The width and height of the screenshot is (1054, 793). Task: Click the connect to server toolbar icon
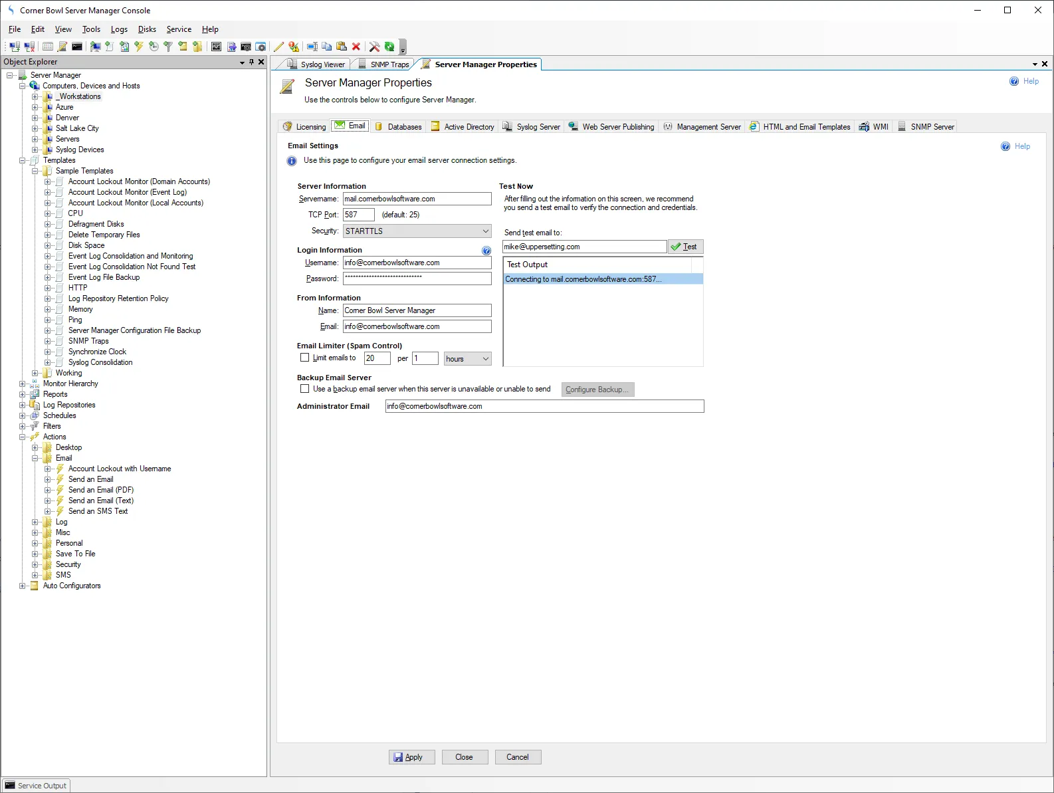coord(15,47)
